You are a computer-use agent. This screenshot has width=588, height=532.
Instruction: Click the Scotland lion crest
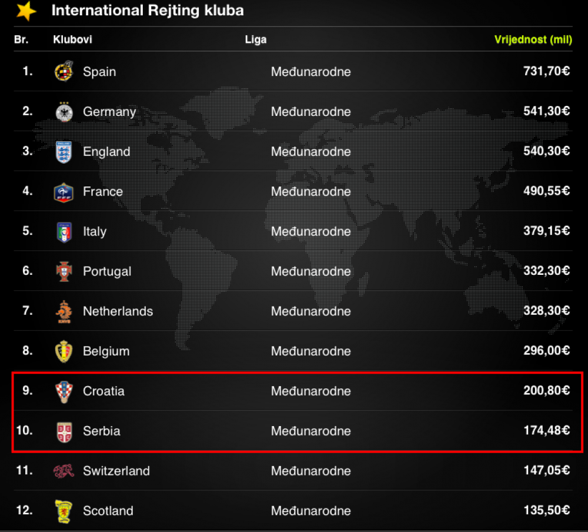coord(64,511)
